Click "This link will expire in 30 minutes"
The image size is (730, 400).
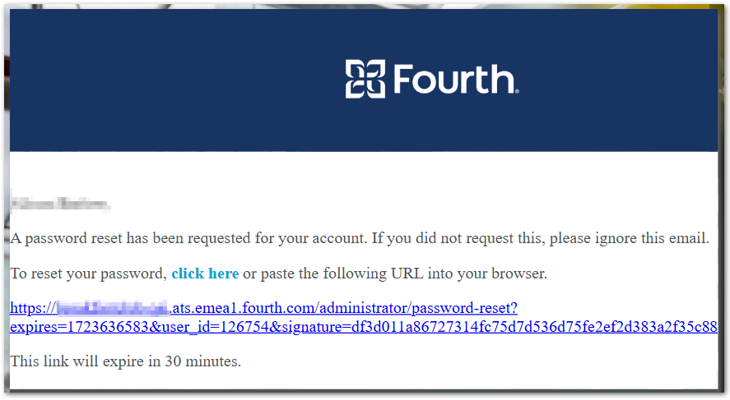tap(125, 361)
